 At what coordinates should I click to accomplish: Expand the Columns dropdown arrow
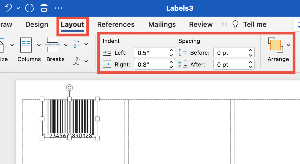point(39,45)
